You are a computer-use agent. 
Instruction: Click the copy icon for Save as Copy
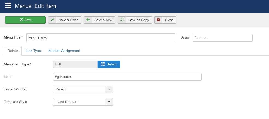click(122, 20)
